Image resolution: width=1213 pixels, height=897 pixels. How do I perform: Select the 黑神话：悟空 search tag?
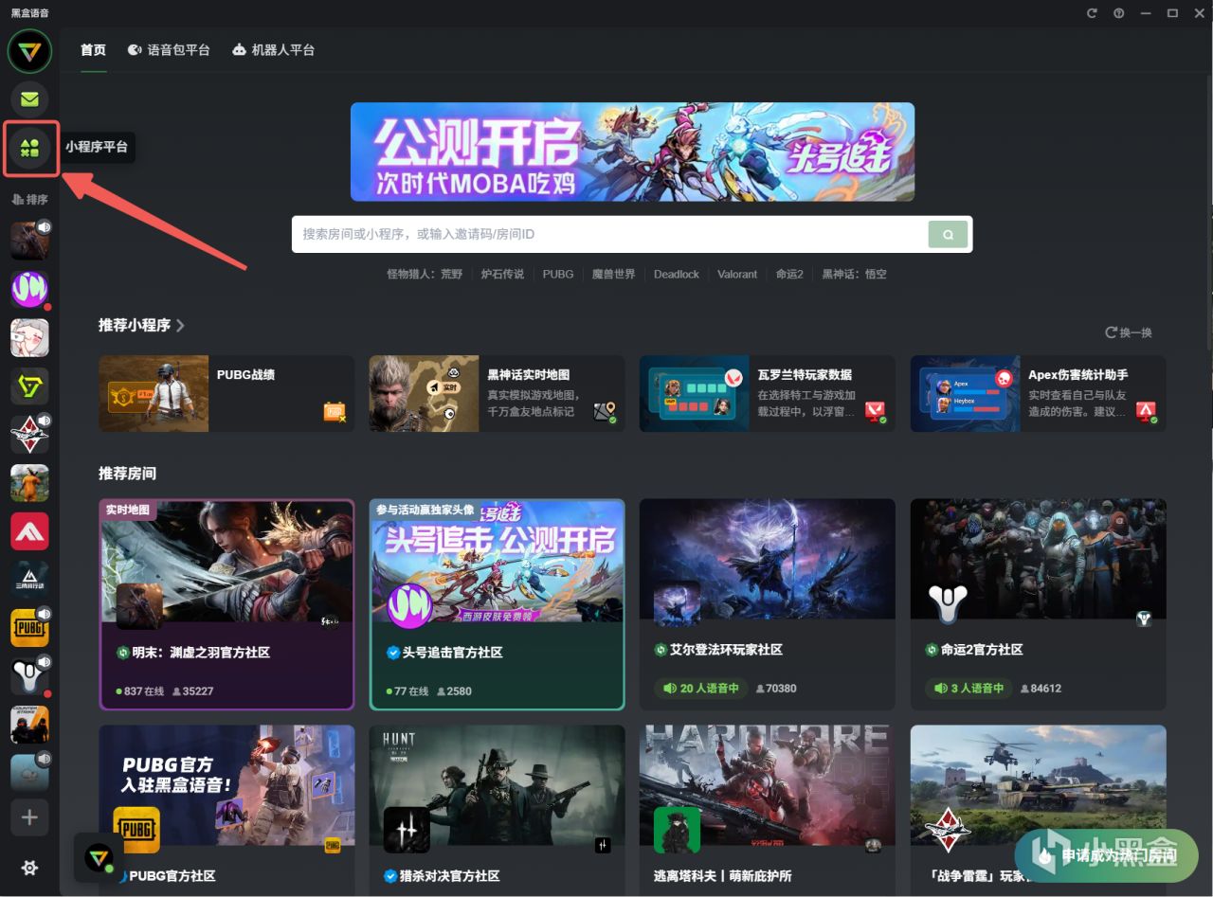855,274
